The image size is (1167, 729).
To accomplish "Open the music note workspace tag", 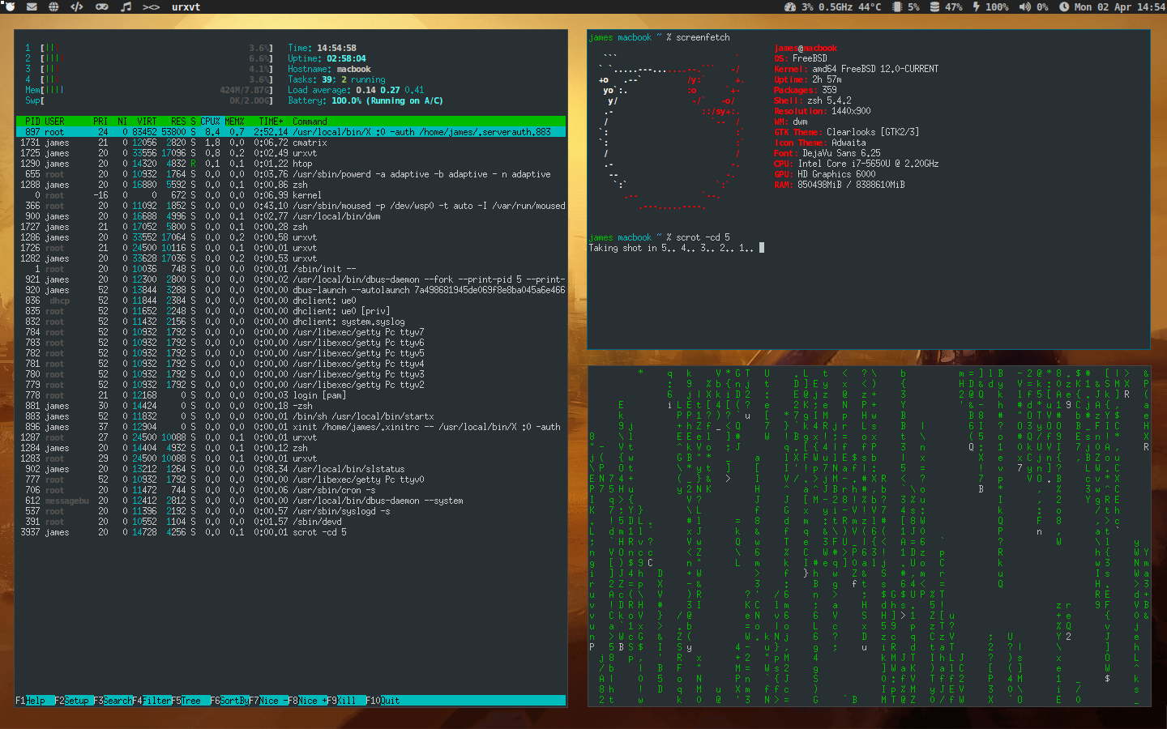I will pos(126,6).
